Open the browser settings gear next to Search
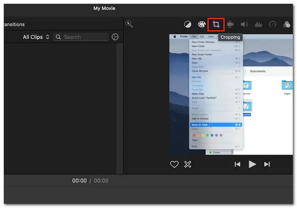The height and width of the screenshot is (208, 297). click(x=115, y=37)
